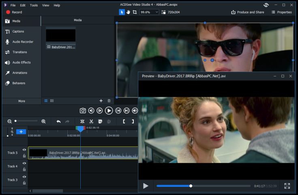Viewport: 298px width, 195px height.
Task: Open the Audio Recorder panel
Action: coord(21,42)
